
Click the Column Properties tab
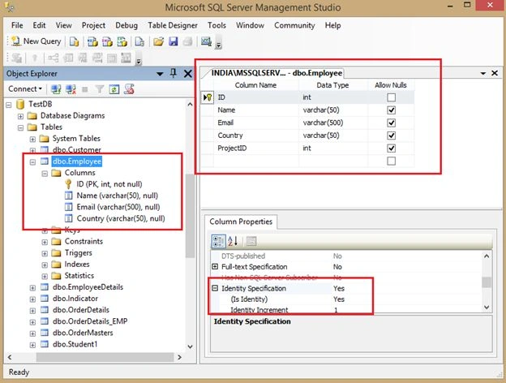click(241, 222)
